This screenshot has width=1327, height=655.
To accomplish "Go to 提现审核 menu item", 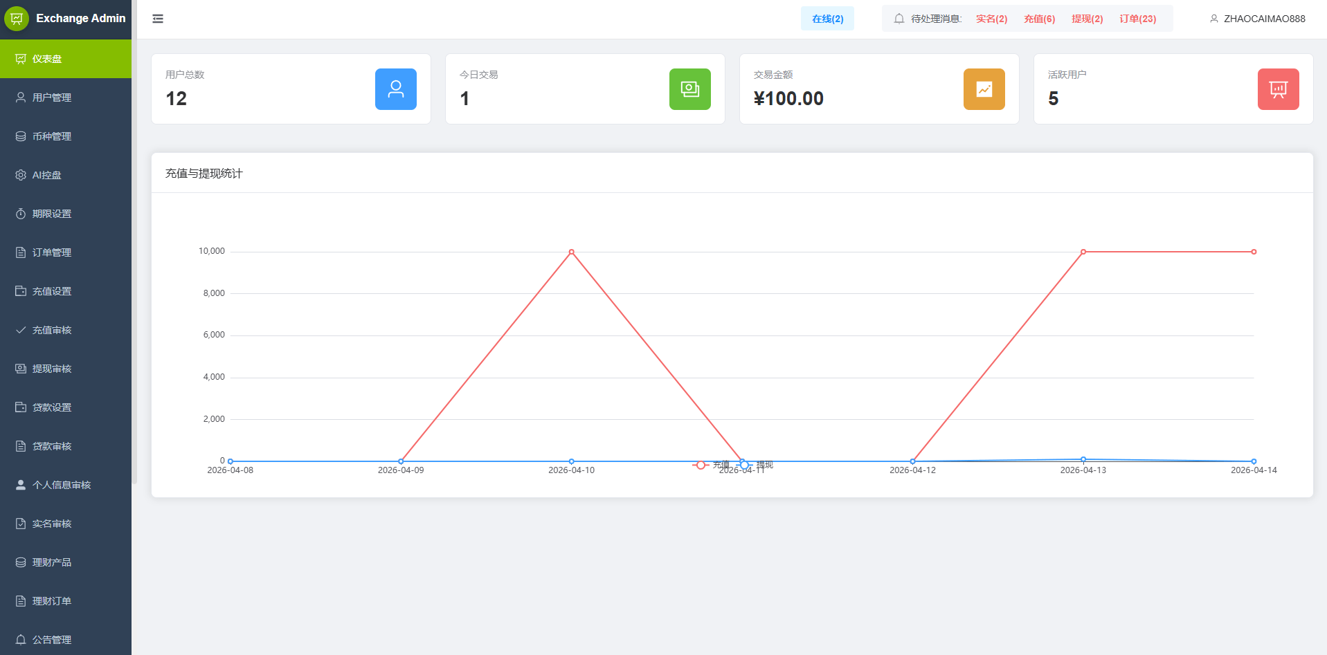I will (x=66, y=369).
